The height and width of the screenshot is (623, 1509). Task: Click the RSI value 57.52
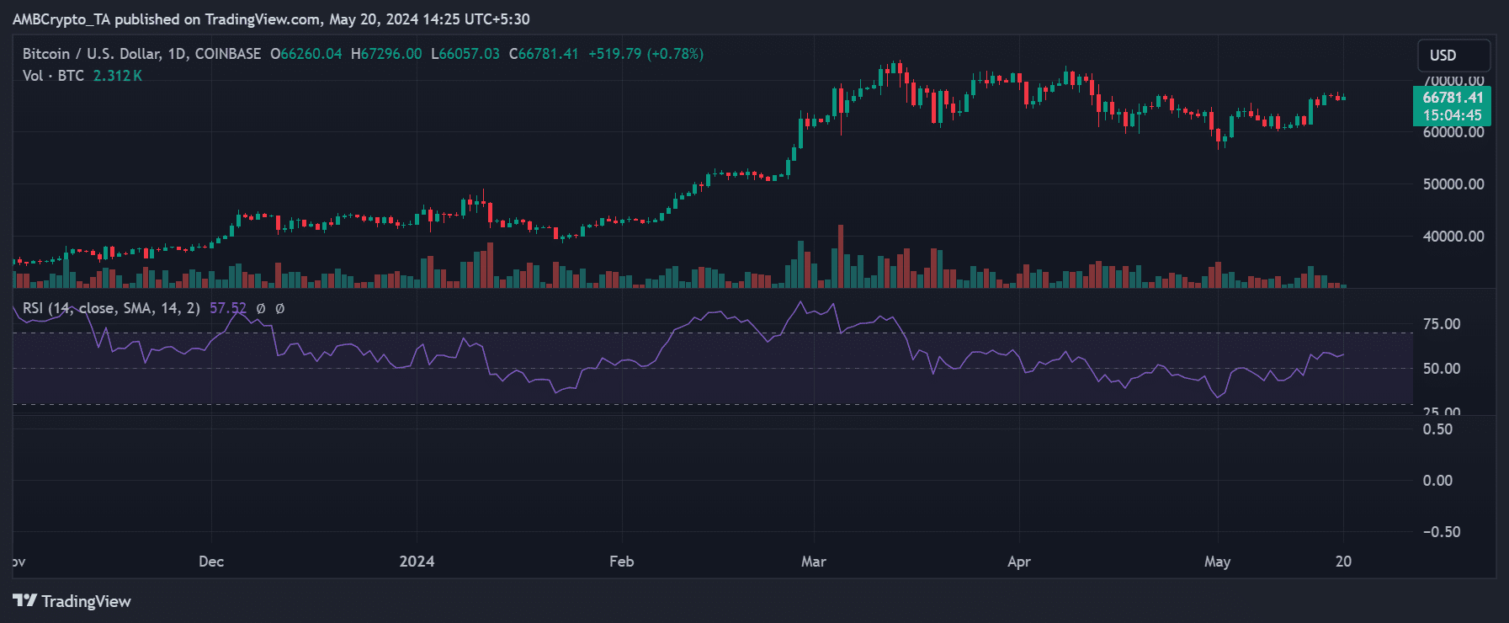(x=227, y=308)
